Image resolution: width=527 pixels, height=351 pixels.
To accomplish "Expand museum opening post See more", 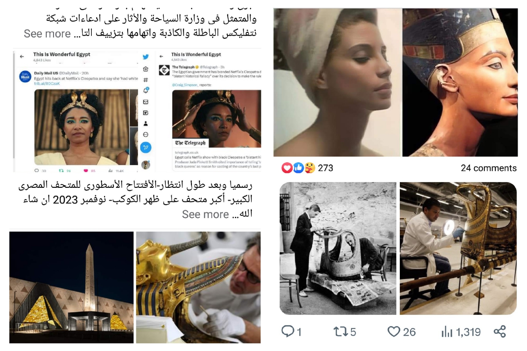I will pos(205,214).
